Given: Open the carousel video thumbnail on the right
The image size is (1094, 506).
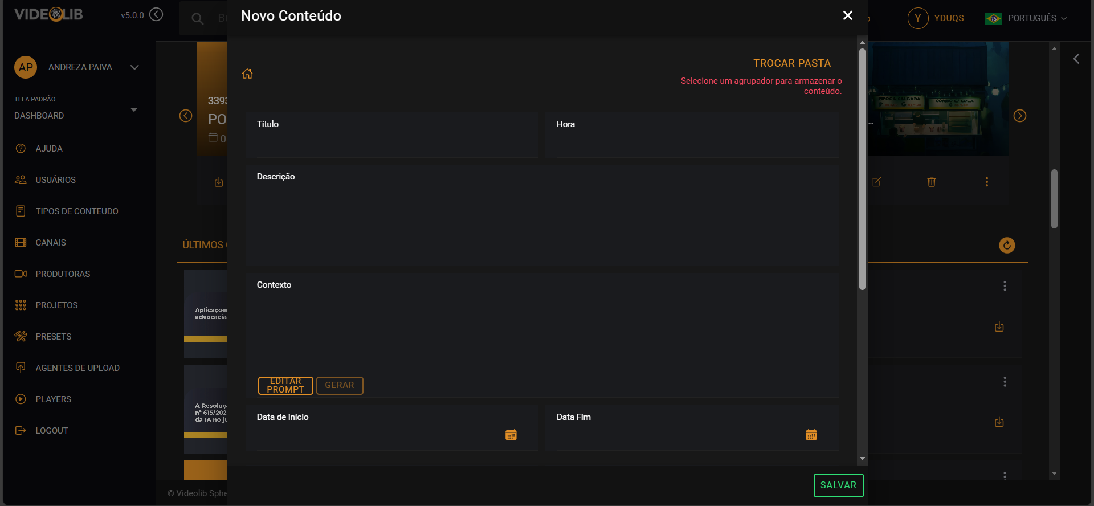Looking at the screenshot, I should (938, 98).
